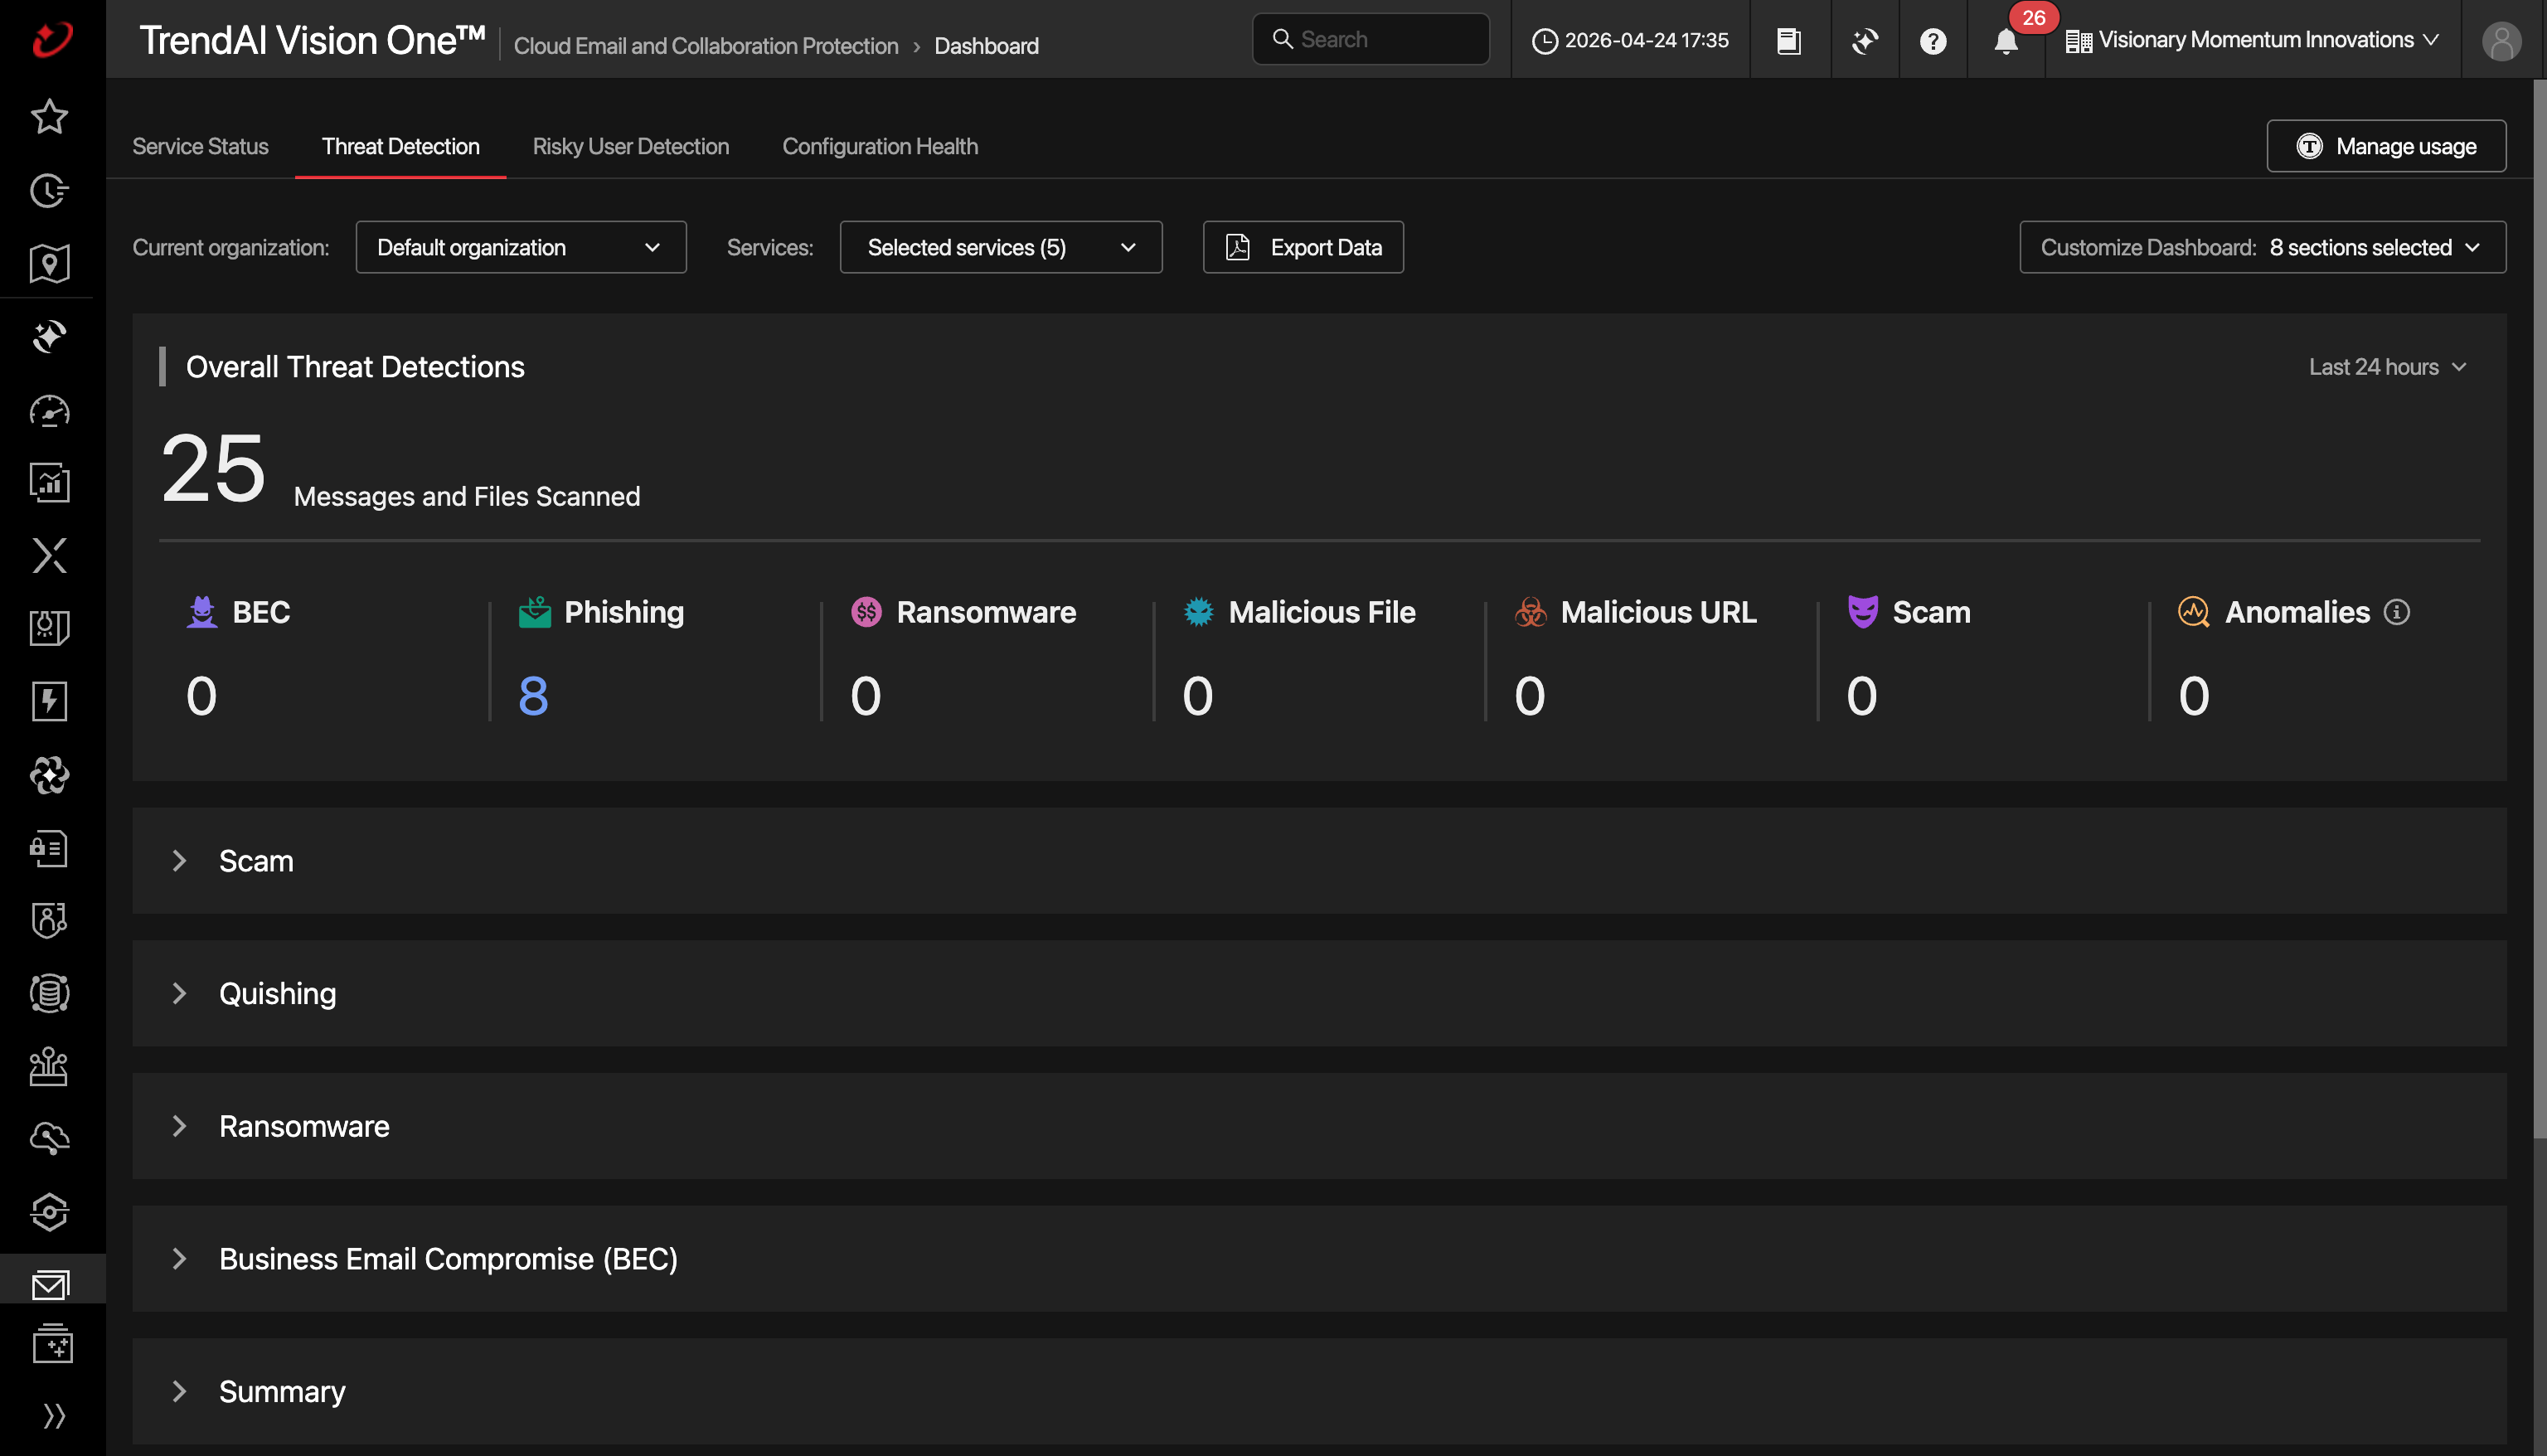
Task: Click the sparkle AI icon in left sidebar
Action: click(x=49, y=337)
